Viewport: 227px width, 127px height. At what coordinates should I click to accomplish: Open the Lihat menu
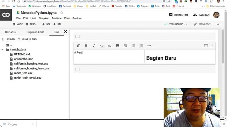(x=33, y=18)
